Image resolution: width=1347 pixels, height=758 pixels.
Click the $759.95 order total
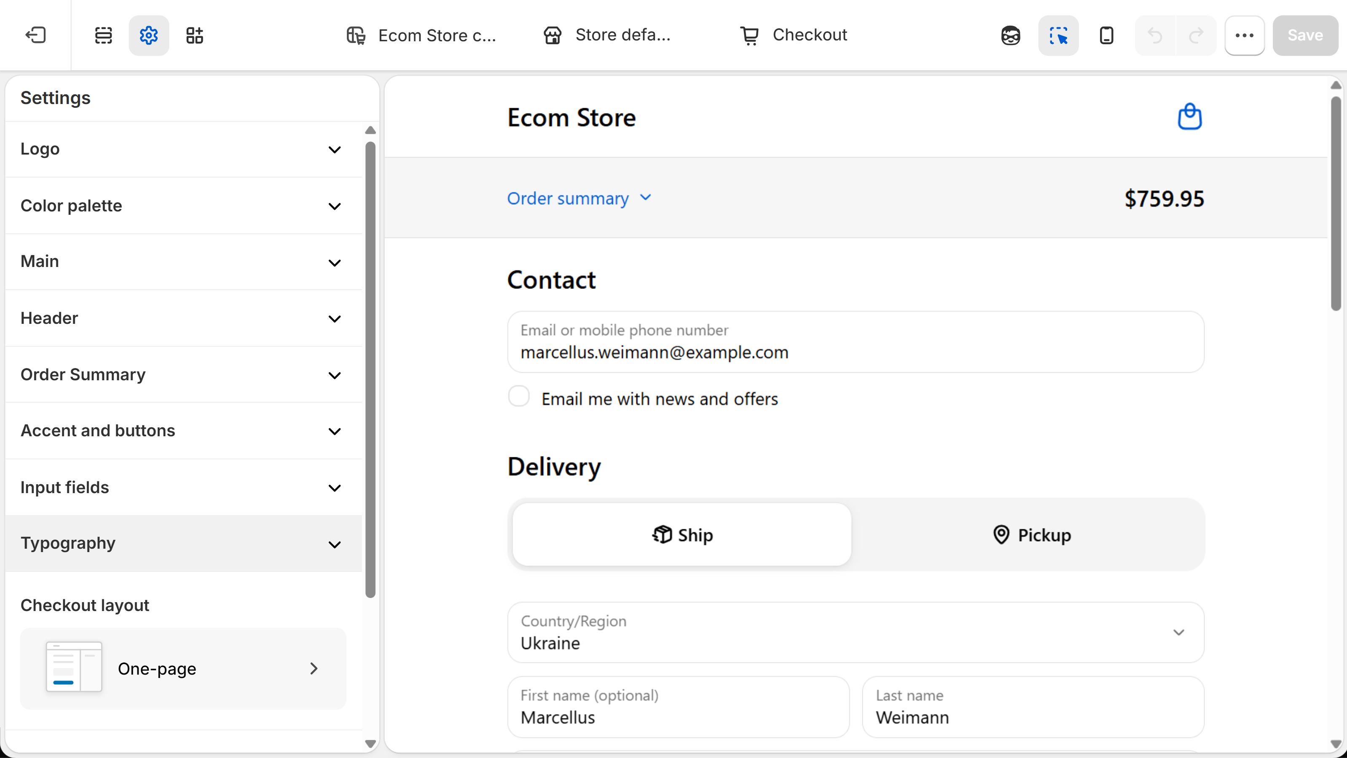pyautogui.click(x=1164, y=198)
